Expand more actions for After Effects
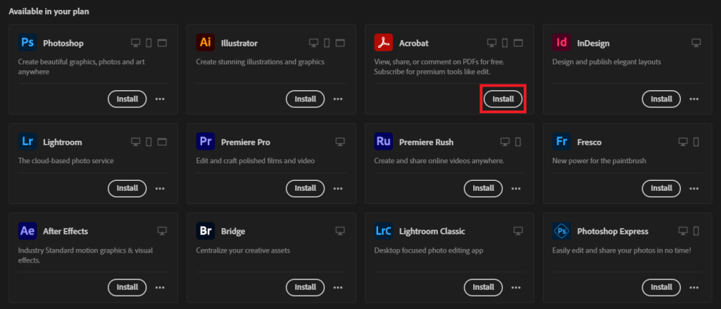 pos(160,287)
